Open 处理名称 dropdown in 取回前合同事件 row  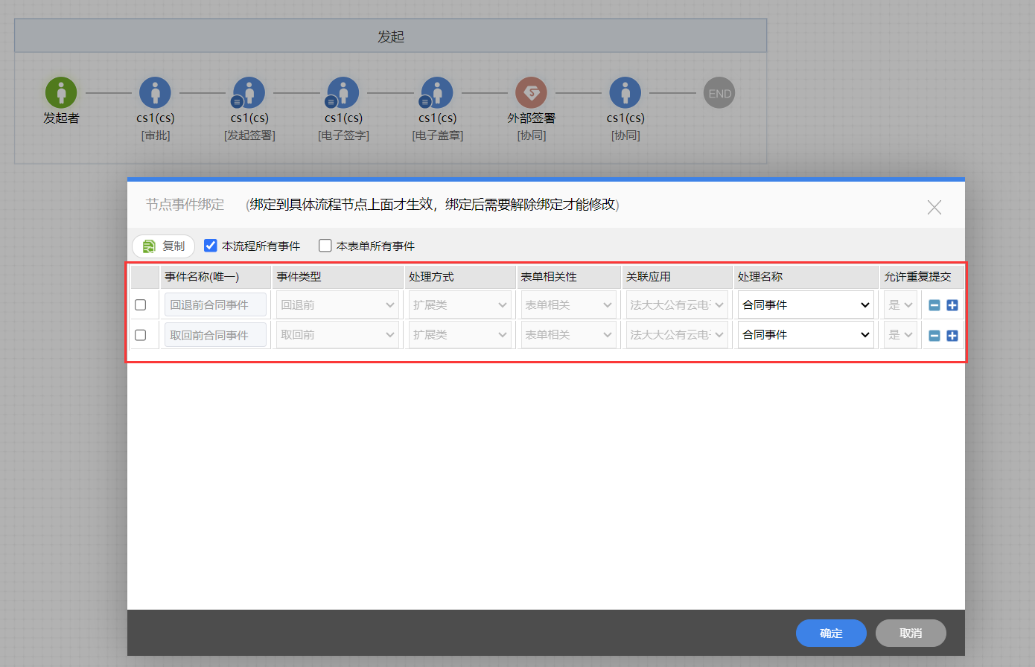tap(805, 335)
